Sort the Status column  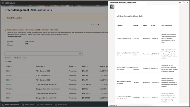click(75, 66)
